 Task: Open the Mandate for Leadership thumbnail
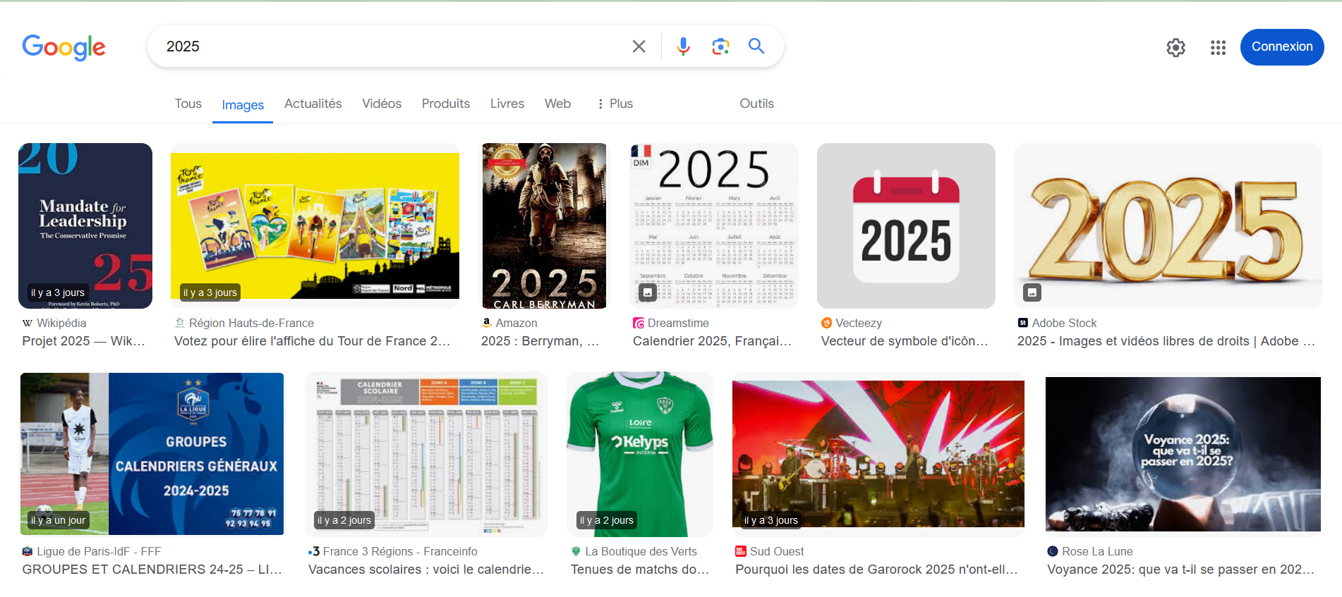tap(85, 226)
